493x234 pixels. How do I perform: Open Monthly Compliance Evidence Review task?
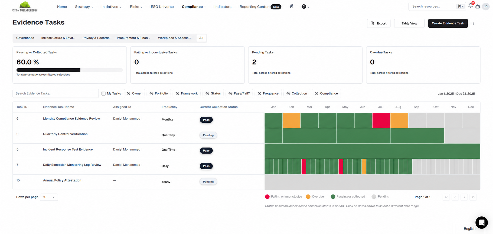71,119
